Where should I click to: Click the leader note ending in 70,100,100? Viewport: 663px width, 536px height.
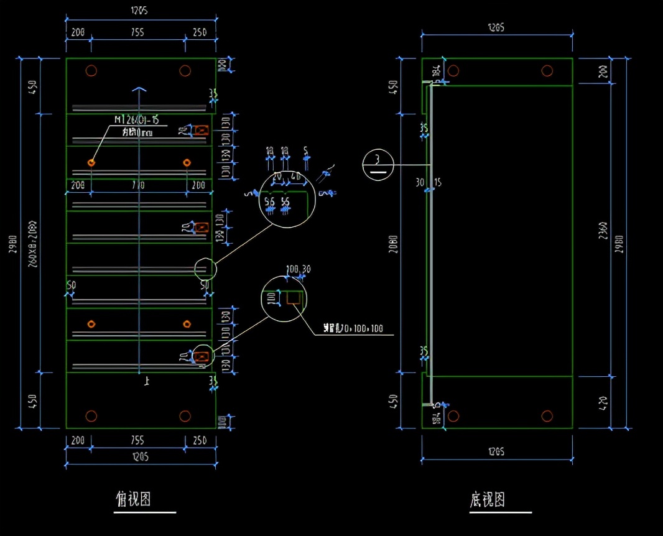[x=353, y=328]
